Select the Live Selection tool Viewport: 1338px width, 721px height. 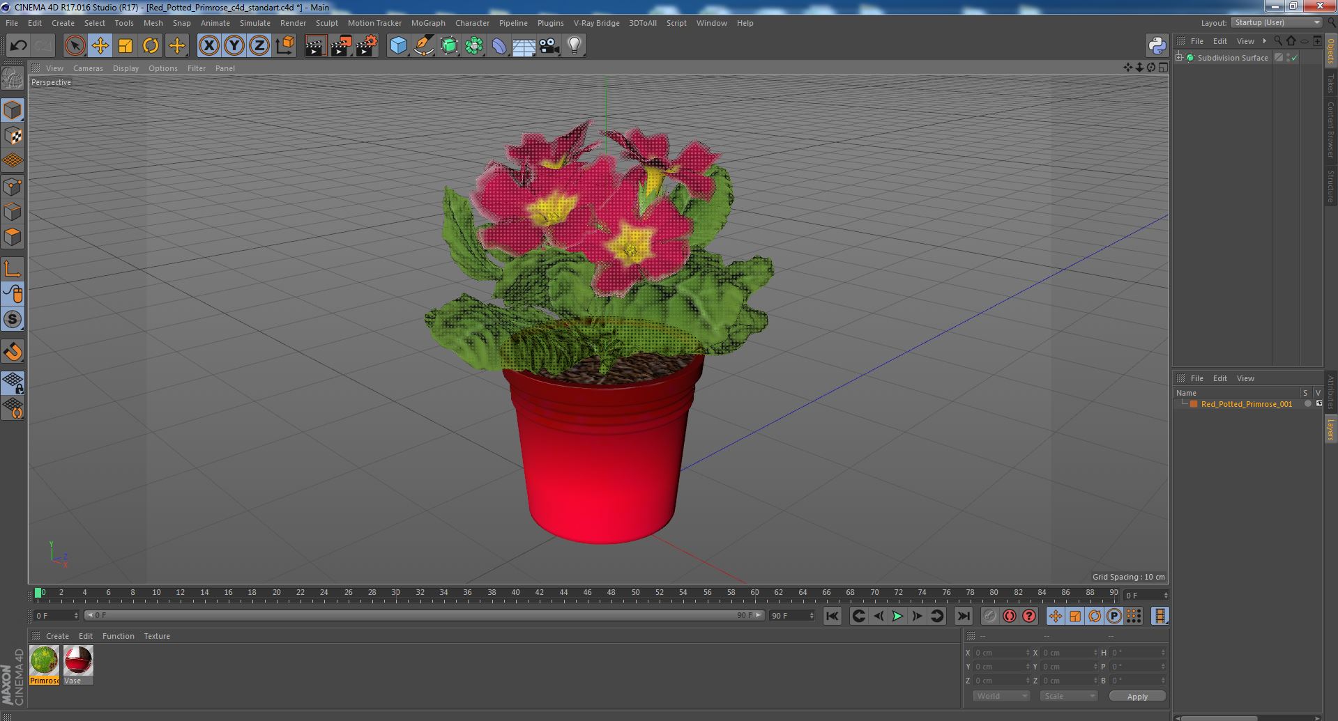(75, 46)
